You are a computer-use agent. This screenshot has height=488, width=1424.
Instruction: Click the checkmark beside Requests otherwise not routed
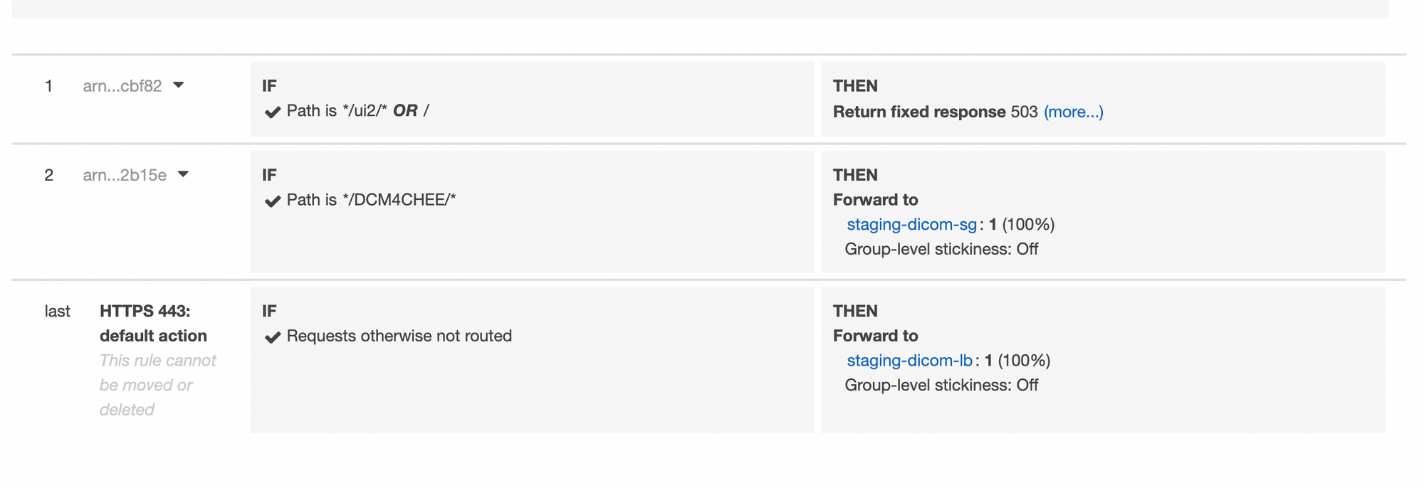272,337
